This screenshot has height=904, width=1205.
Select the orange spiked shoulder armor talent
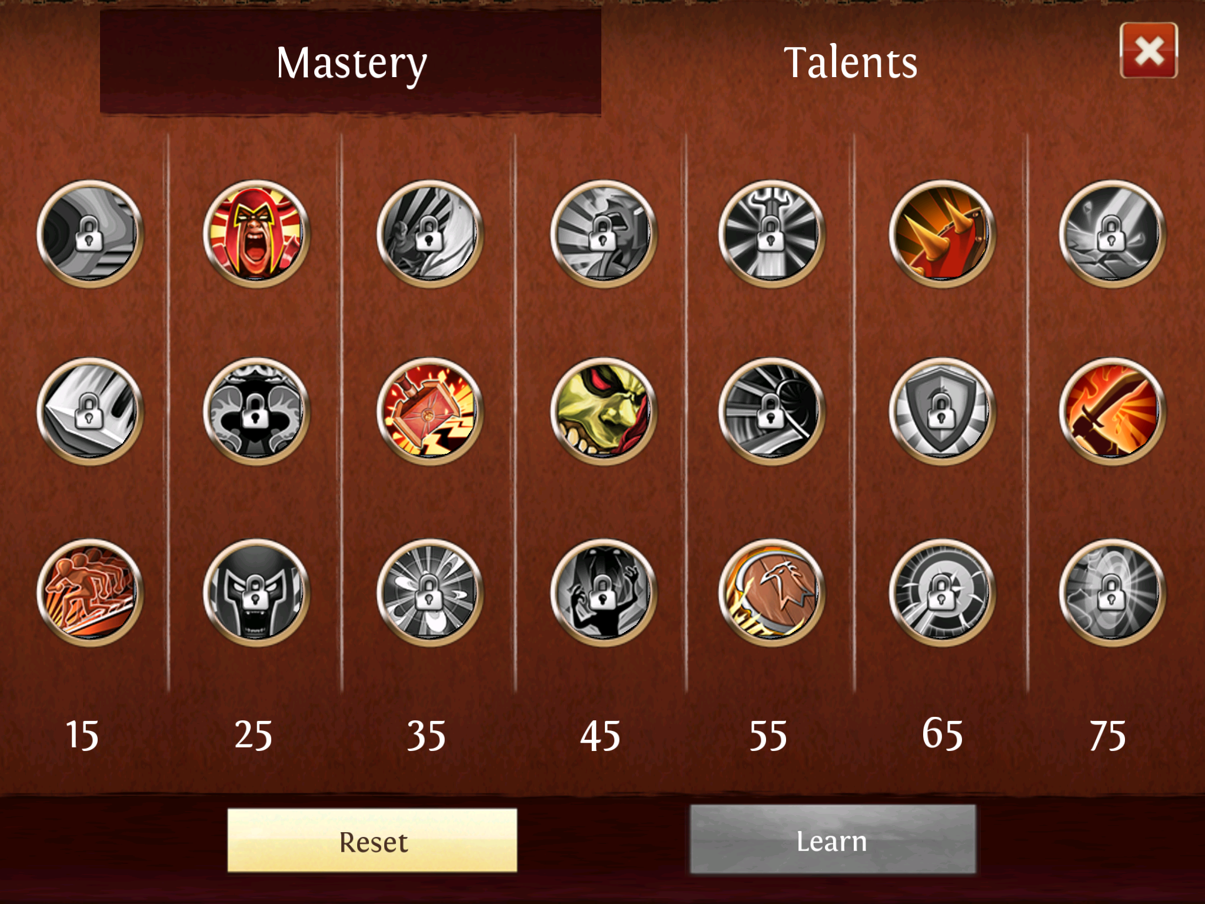pyautogui.click(x=942, y=234)
